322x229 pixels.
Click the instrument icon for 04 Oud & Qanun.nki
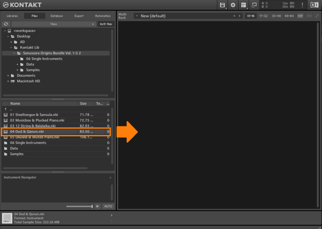click(6, 132)
